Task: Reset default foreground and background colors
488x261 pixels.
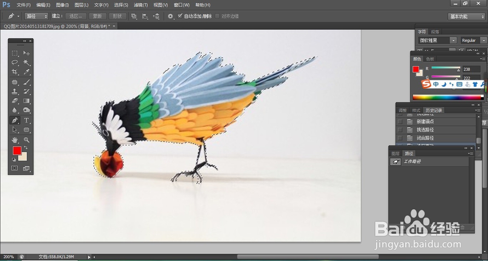Action: click(x=14, y=160)
